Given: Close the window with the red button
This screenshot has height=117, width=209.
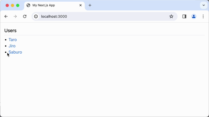Looking at the screenshot, I should 7,5.
